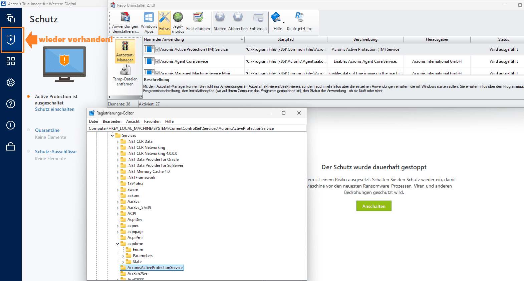The height and width of the screenshot is (281, 524).
Task: Click Schutz einschalten link
Action: tap(55, 109)
